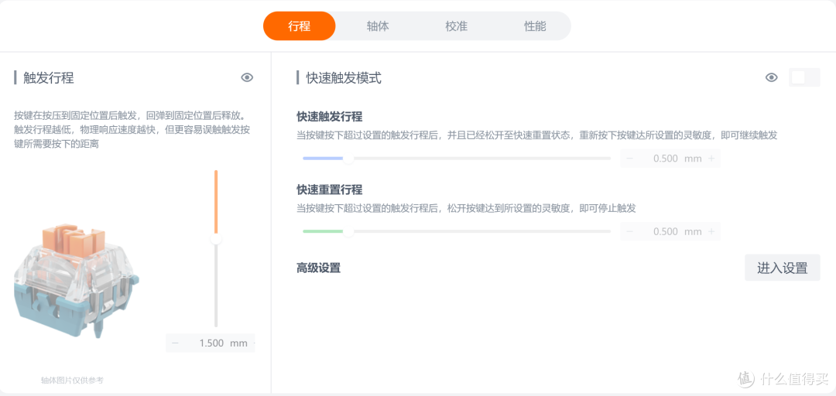Open the 轴体 tab
Viewport: 836px width, 396px height.
tap(378, 26)
